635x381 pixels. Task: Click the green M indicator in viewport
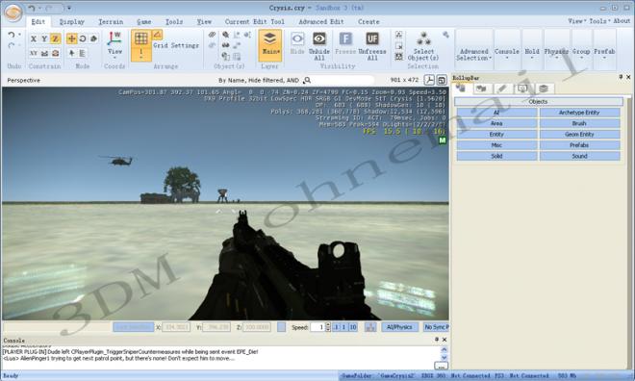(443, 140)
